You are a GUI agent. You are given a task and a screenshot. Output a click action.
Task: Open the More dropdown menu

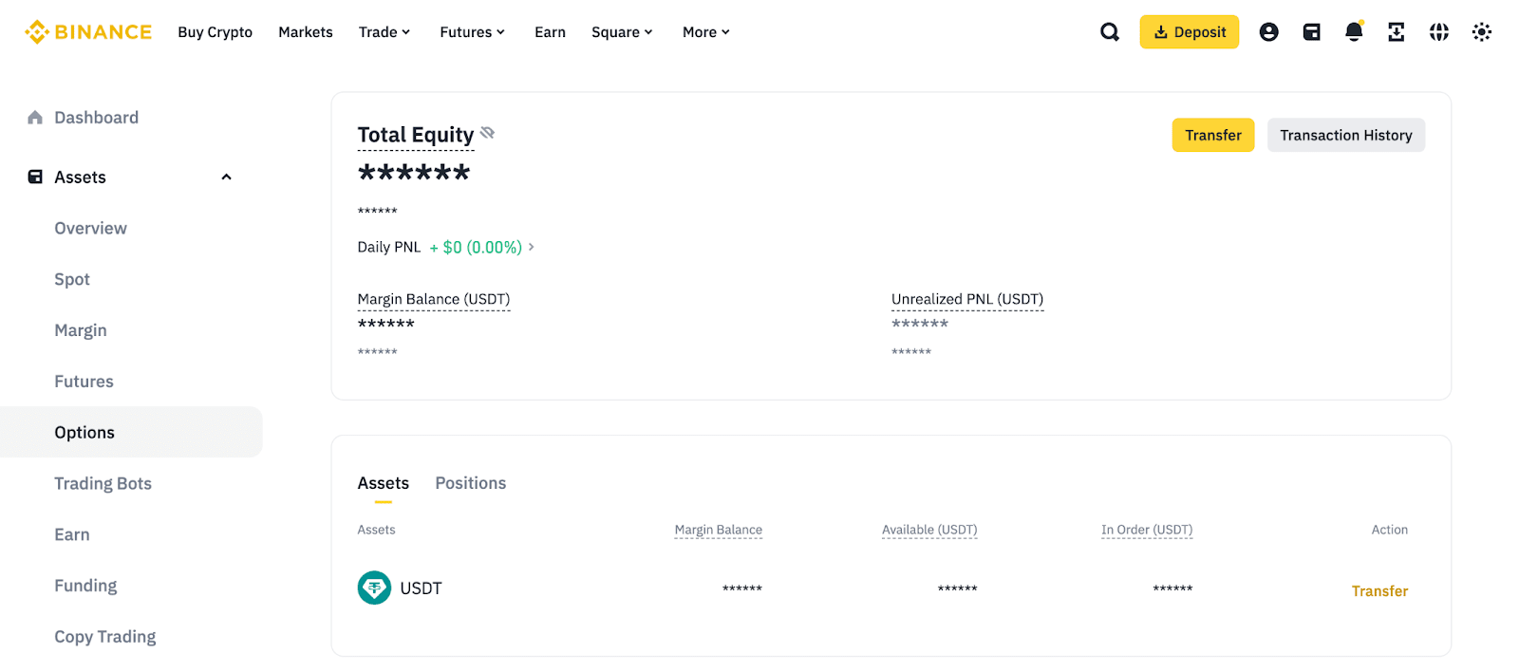coord(705,32)
